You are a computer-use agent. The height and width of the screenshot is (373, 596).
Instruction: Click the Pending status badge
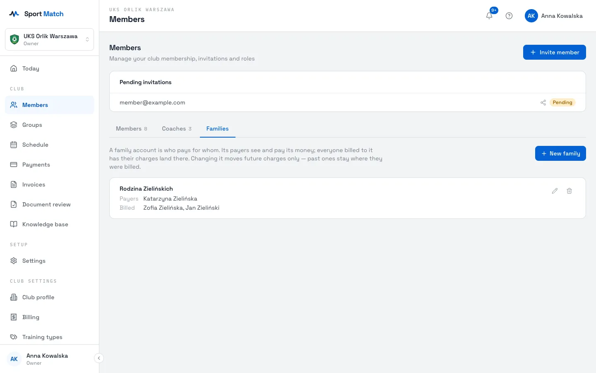click(x=562, y=102)
